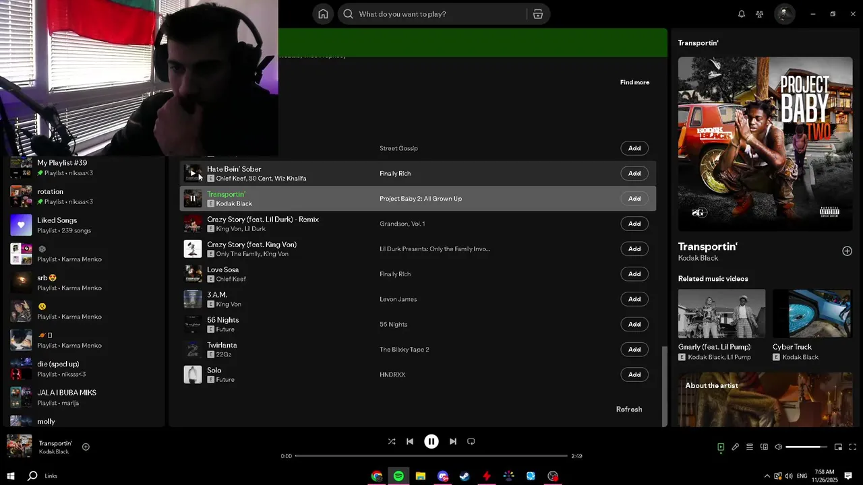Viewport: 863px width, 485px height.
Task: Add Solo to the playlist
Action: click(634, 375)
